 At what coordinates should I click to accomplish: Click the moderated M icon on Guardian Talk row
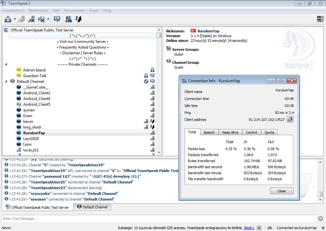point(152,76)
